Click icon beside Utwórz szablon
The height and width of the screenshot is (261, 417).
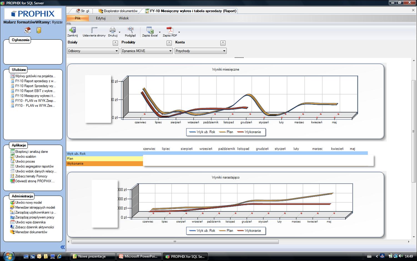(12, 156)
